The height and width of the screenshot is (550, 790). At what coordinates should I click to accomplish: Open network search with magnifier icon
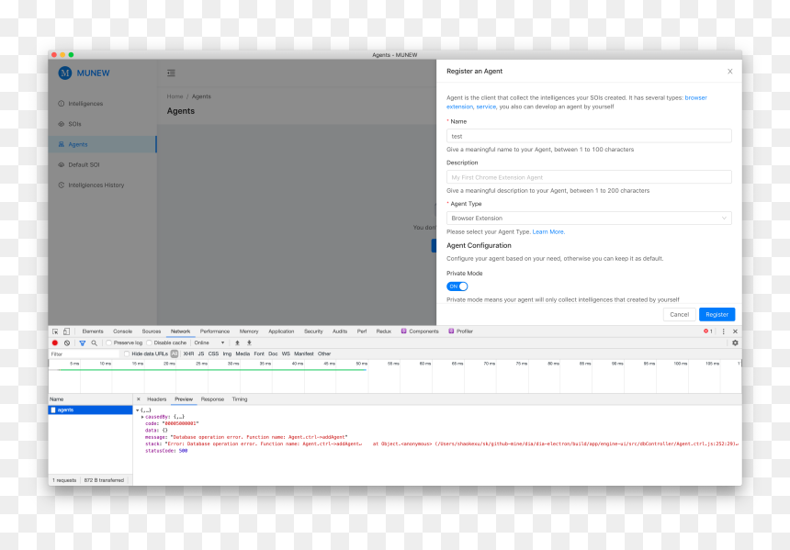(x=95, y=343)
